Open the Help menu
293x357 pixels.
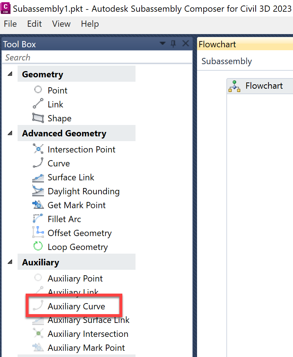pyautogui.click(x=90, y=24)
